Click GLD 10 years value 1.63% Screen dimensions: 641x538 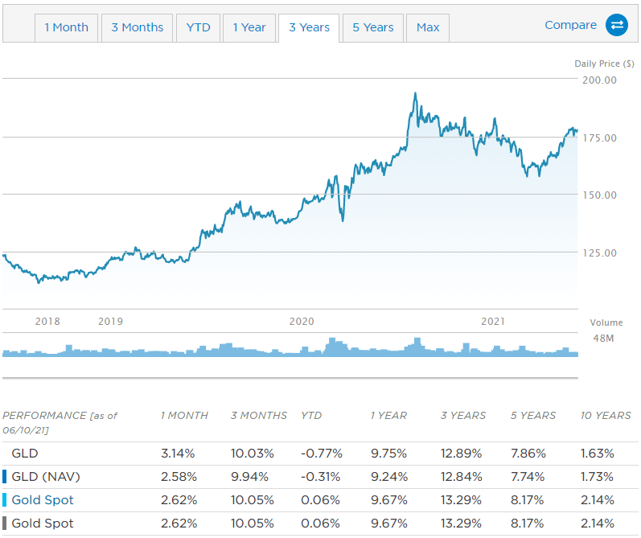click(x=598, y=454)
